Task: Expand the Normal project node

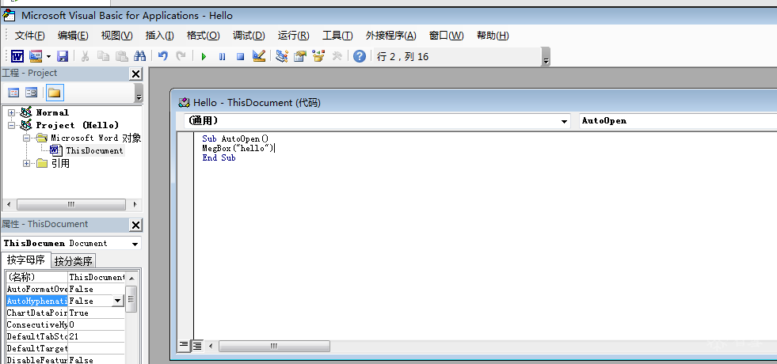Action: click(11, 113)
